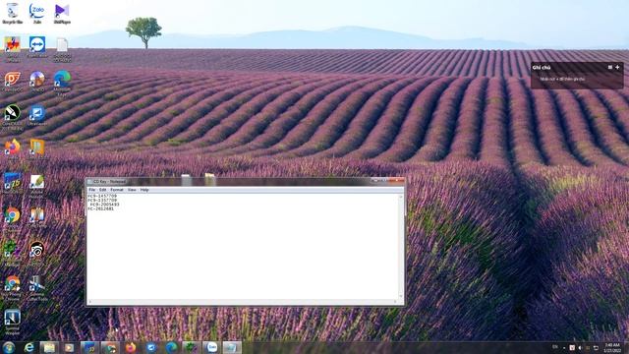Viewport: 629px width, 354px height.
Task: Open the orange D-letter app desktop shortcut
Action: (12, 82)
